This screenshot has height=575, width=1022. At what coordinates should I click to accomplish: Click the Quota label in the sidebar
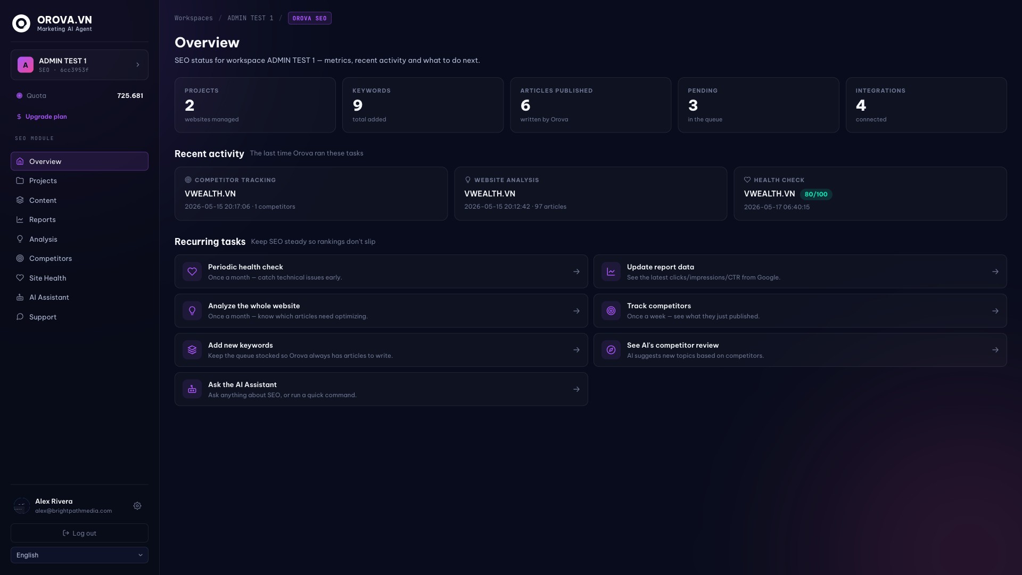tap(37, 96)
